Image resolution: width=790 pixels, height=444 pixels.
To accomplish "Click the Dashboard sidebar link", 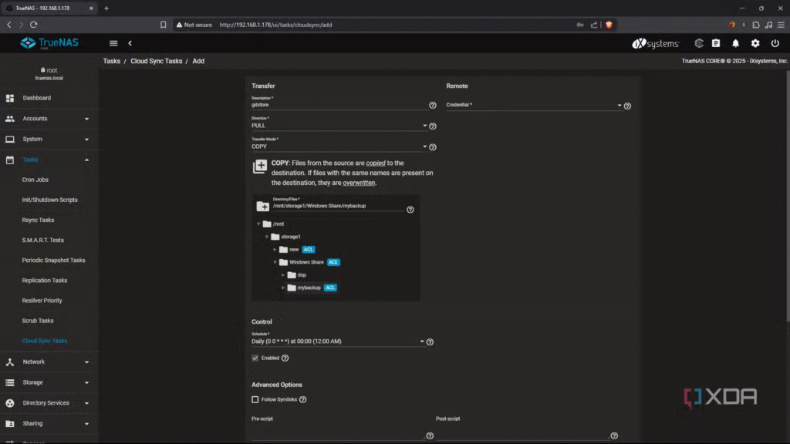I will click(x=36, y=98).
